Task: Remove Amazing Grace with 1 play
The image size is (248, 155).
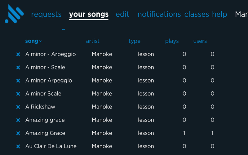Action: (18, 133)
